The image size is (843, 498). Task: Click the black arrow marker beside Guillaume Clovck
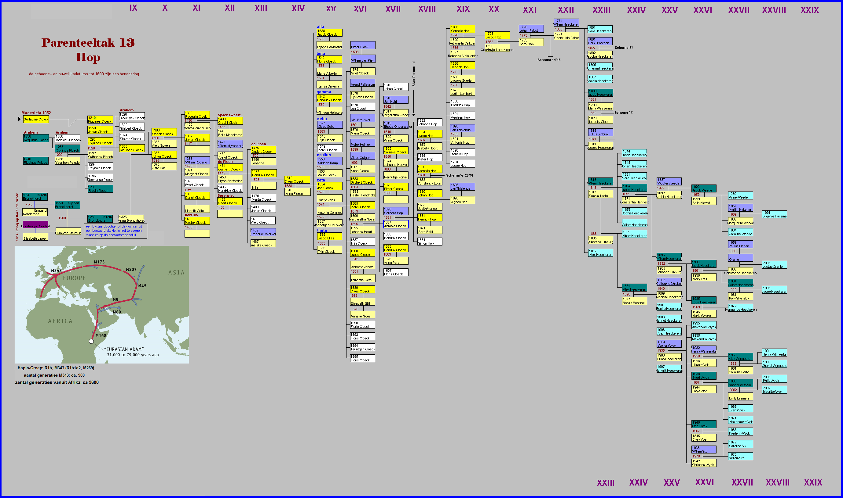20,119
